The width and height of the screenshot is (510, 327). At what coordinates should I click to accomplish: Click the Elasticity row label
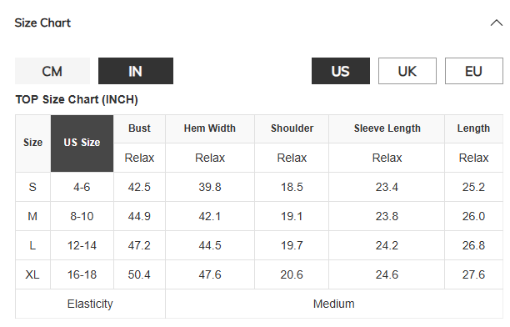click(90, 304)
